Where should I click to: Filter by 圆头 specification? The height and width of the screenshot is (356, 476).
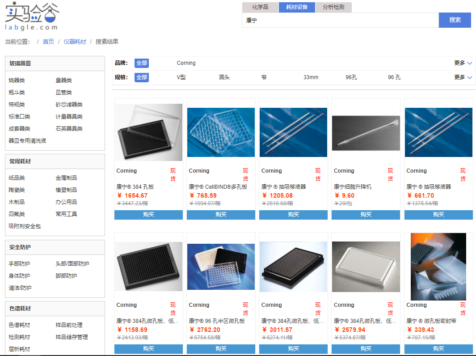tap(224, 77)
